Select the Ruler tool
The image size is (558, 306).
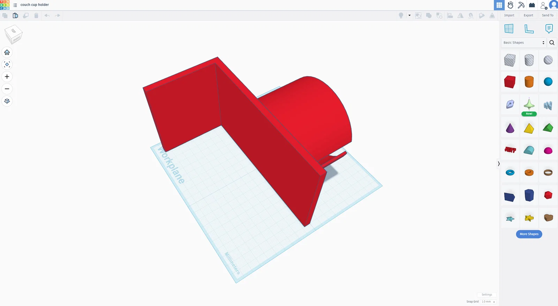click(x=529, y=29)
